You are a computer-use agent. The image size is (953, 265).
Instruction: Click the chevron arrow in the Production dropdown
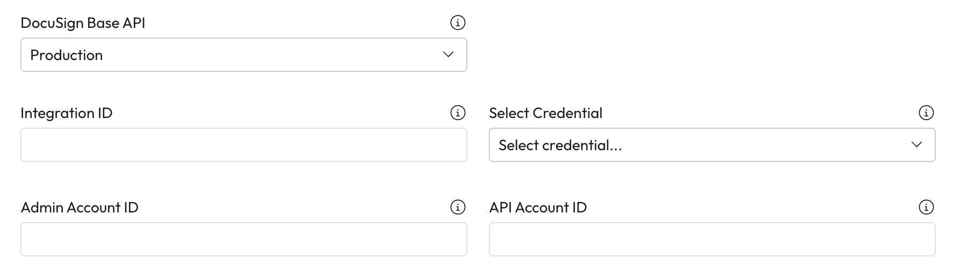click(448, 55)
